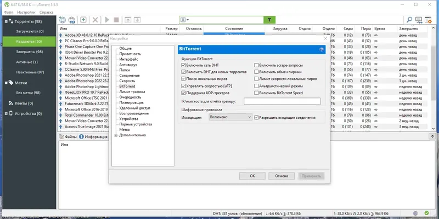
Task: Open the Справка menu
Action: coord(47,12)
